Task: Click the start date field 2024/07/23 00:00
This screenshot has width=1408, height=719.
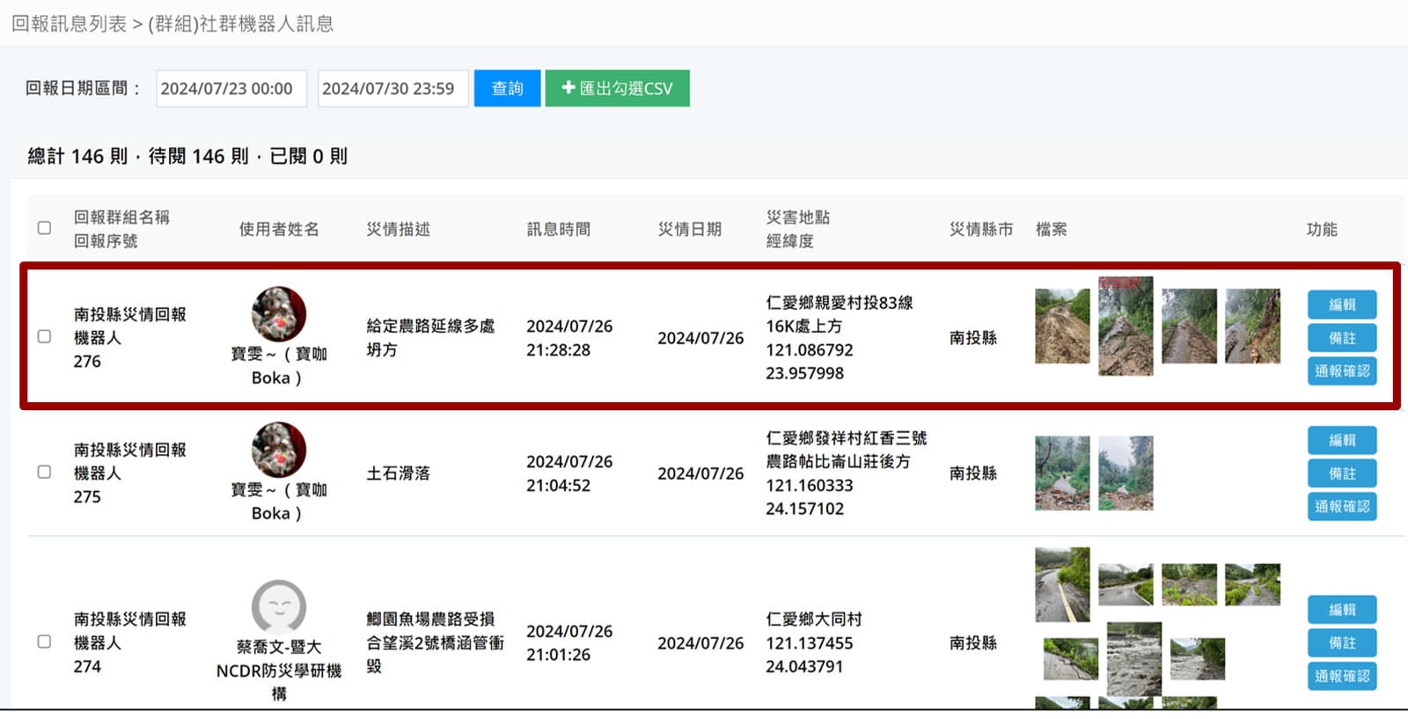Action: pyautogui.click(x=231, y=88)
